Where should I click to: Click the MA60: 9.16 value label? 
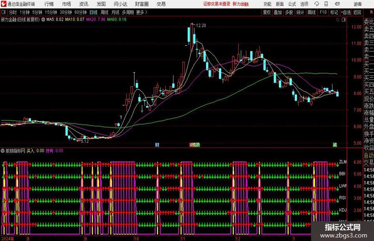(x=117, y=19)
